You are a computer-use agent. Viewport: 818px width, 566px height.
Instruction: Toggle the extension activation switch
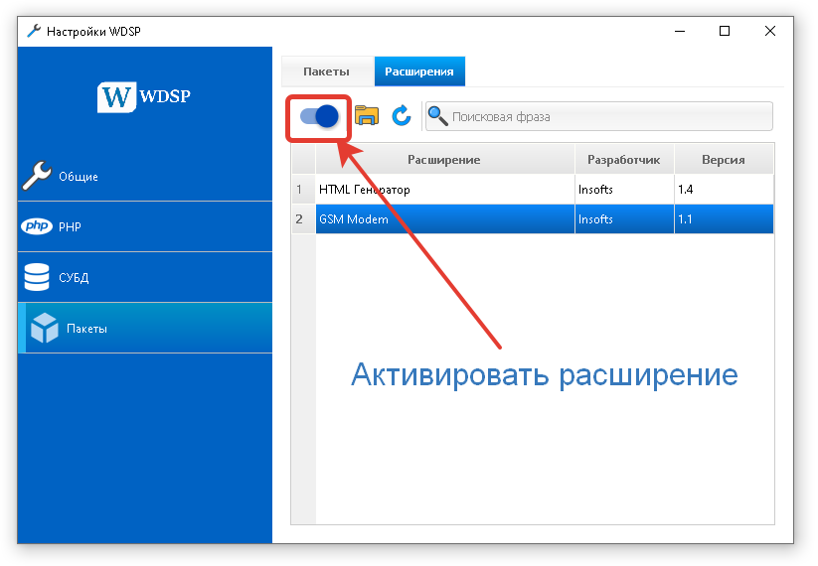tap(319, 116)
